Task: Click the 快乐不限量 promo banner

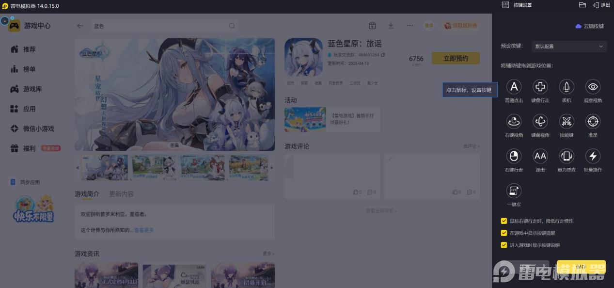Action: (x=33, y=208)
